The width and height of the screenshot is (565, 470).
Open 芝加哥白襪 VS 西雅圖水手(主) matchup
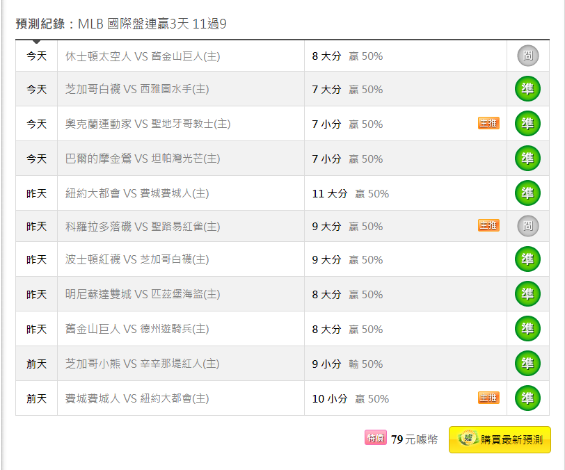(x=137, y=89)
